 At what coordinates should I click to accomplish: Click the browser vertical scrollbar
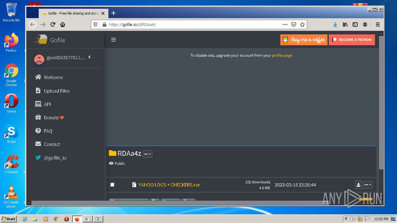381,102
